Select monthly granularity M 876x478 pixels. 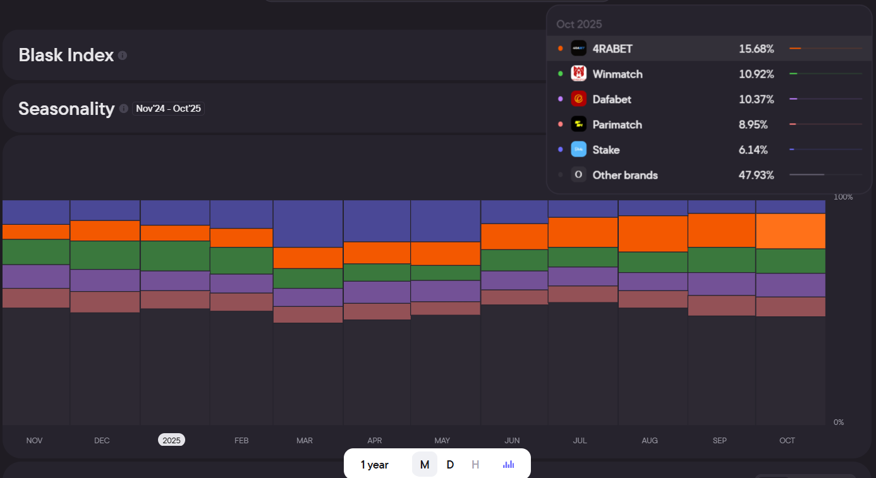point(425,465)
